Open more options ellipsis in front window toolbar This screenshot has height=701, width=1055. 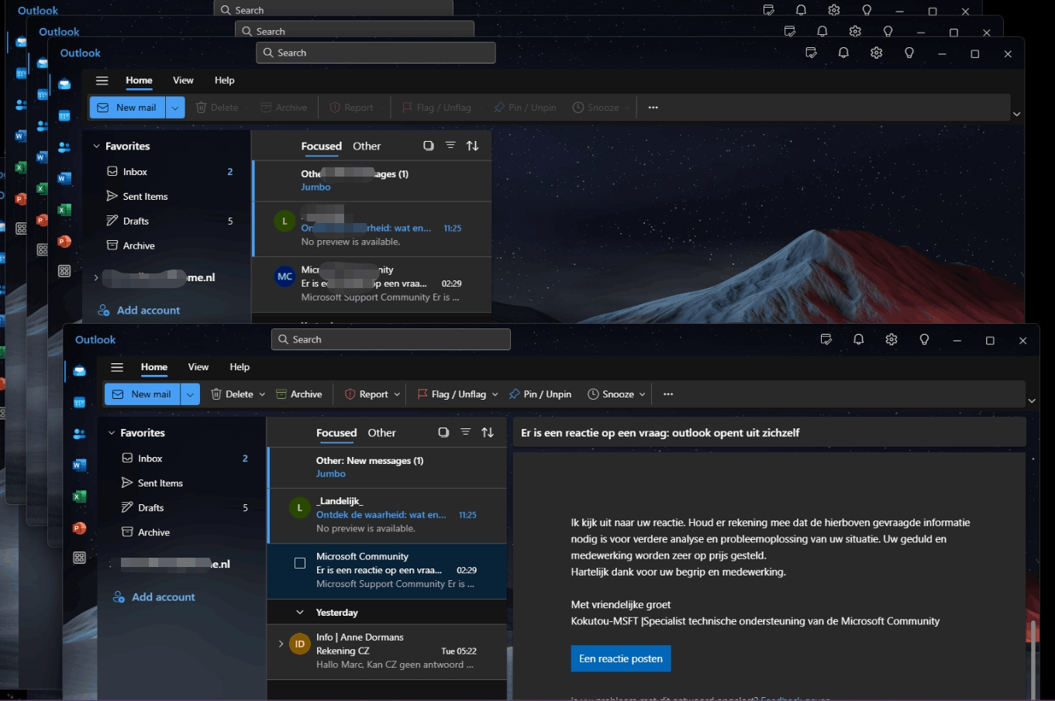coord(668,394)
